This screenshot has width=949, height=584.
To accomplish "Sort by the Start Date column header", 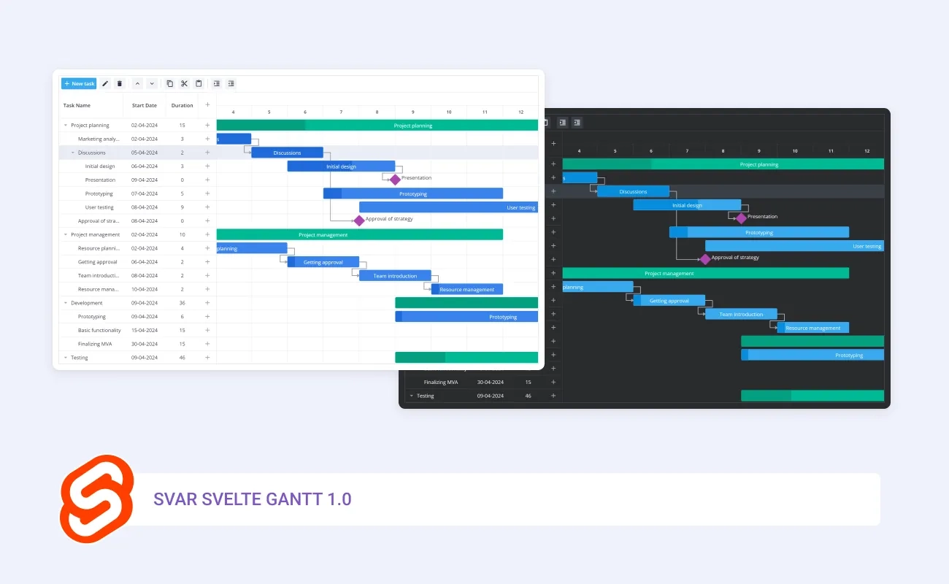I will coord(144,106).
